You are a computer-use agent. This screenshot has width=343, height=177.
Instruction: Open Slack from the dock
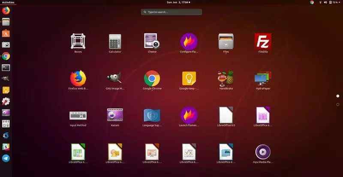coord(6,147)
